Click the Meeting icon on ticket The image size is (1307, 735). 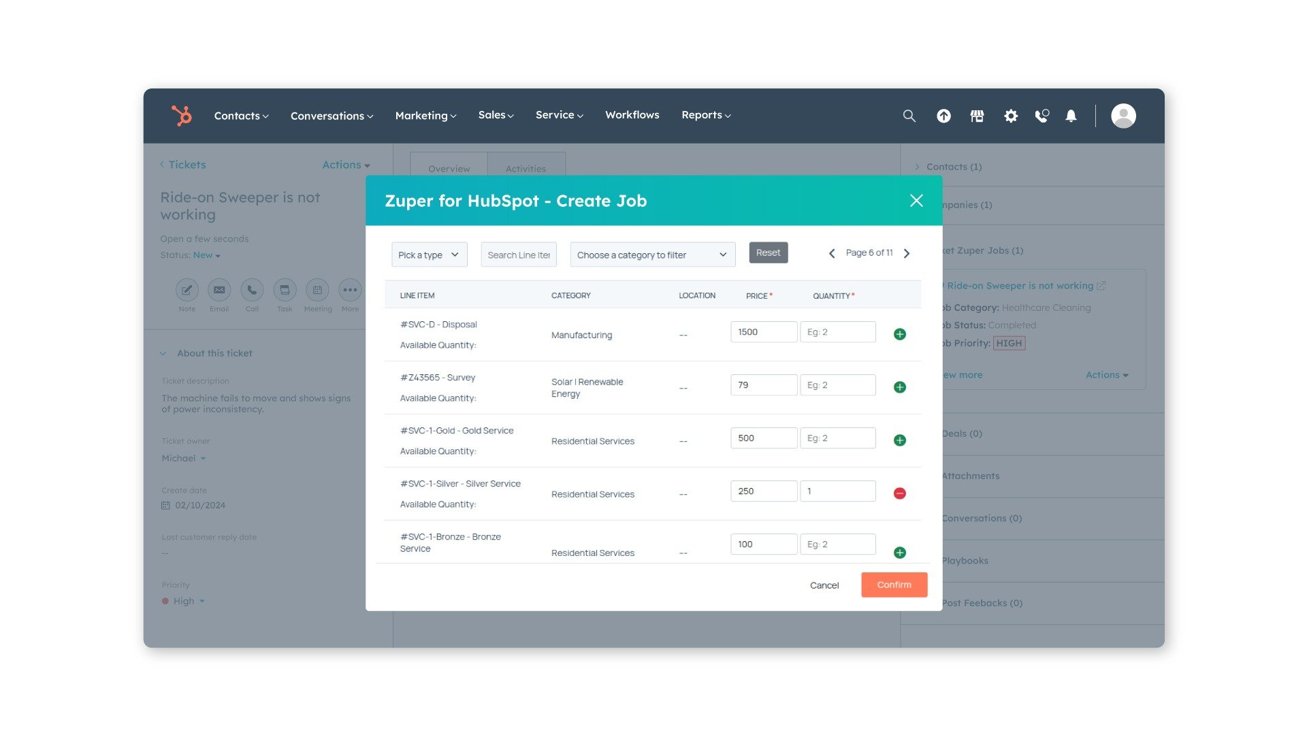pyautogui.click(x=317, y=290)
